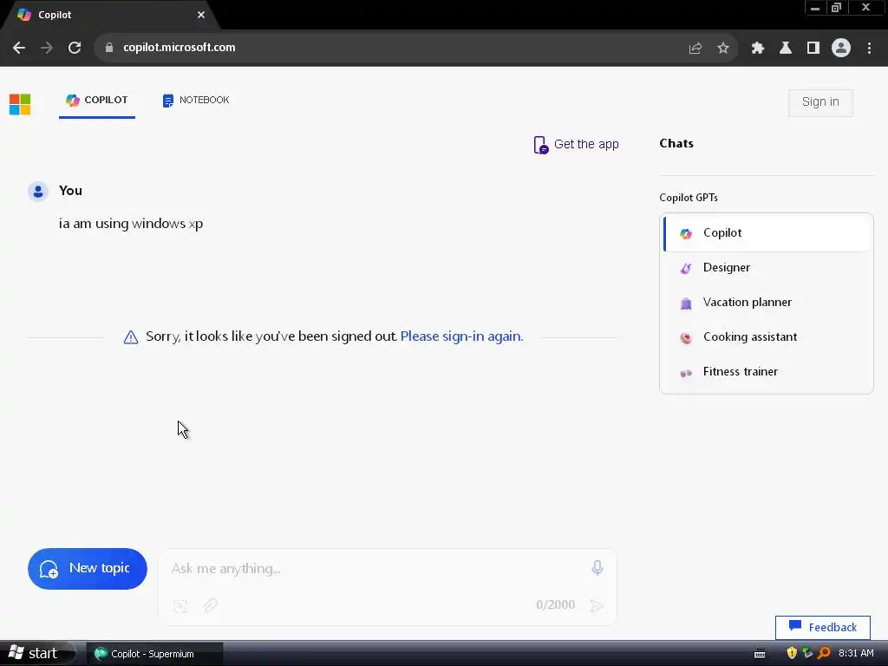Click the magnifier tray icon
The width and height of the screenshot is (888, 666).
[824, 653]
